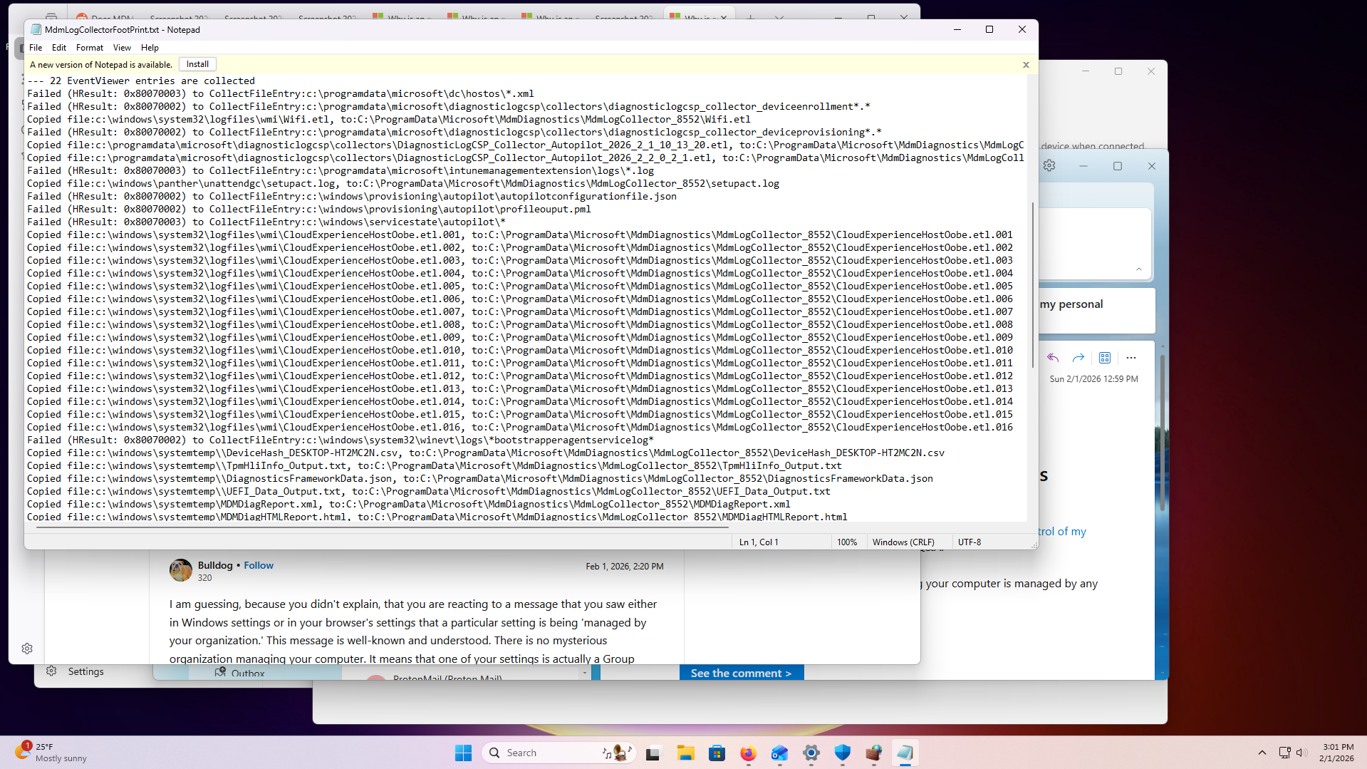Click the UTF-8 encoding status entry
Viewport: 1367px width, 769px height.
[x=969, y=542]
